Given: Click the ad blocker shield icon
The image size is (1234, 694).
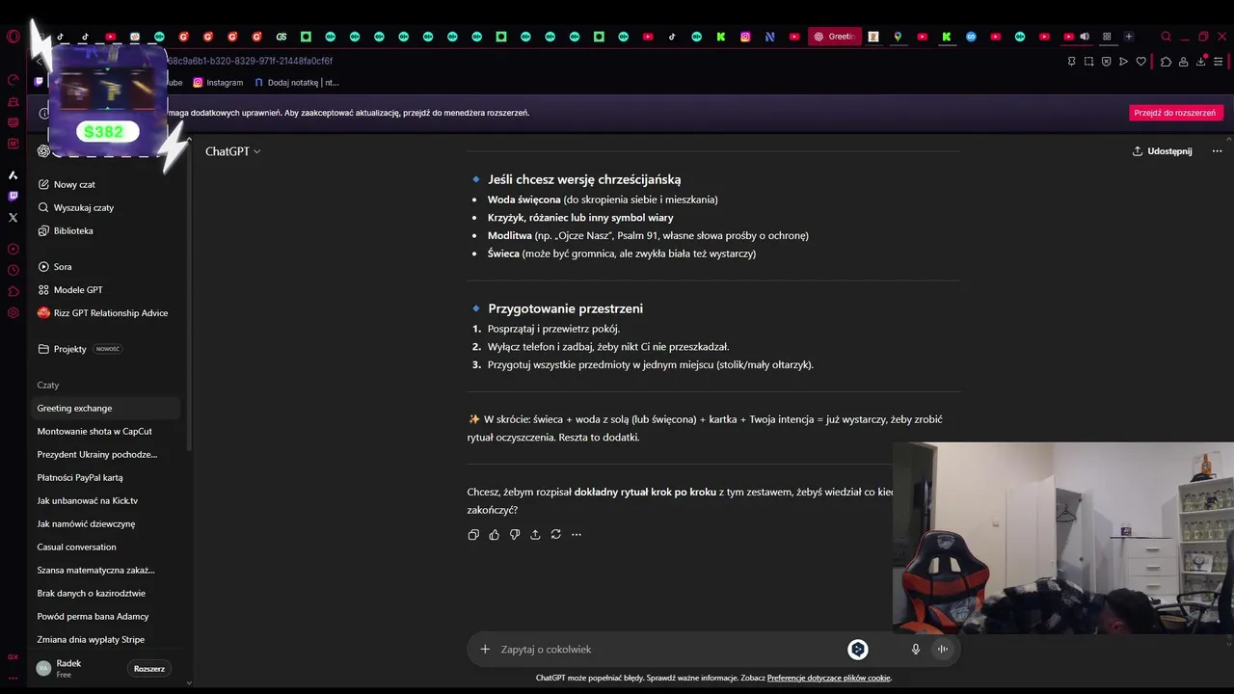Looking at the screenshot, I should click(1106, 62).
